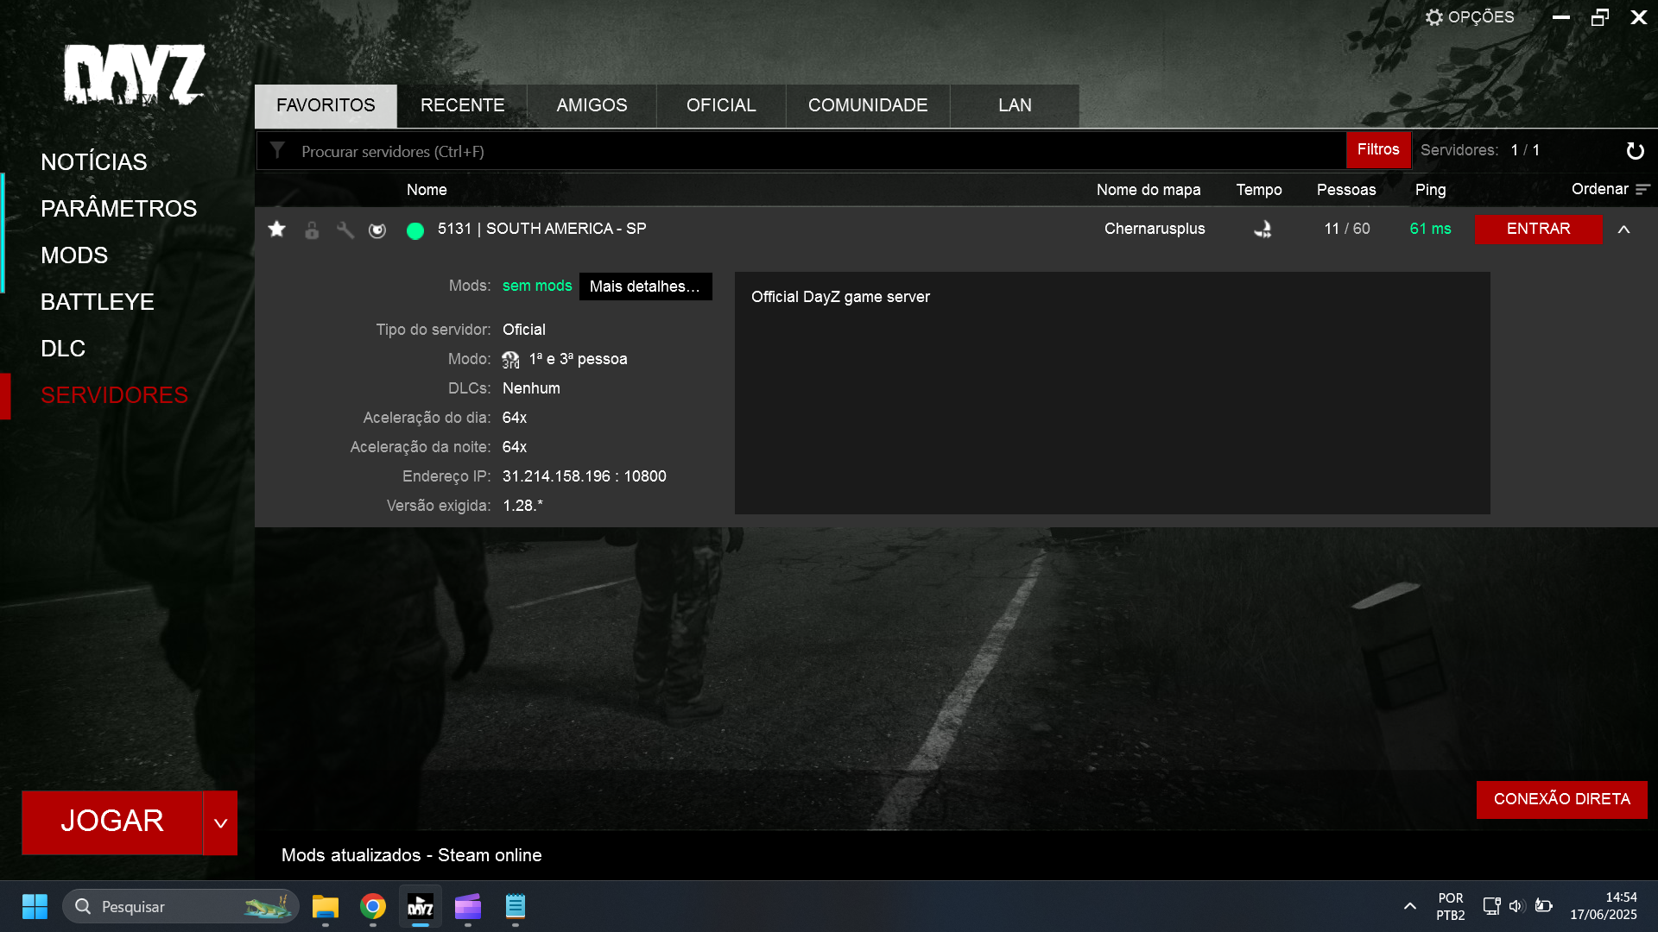This screenshot has height=932, width=1658.
Task: Switch to the COMUNIDADE tab
Action: click(868, 105)
